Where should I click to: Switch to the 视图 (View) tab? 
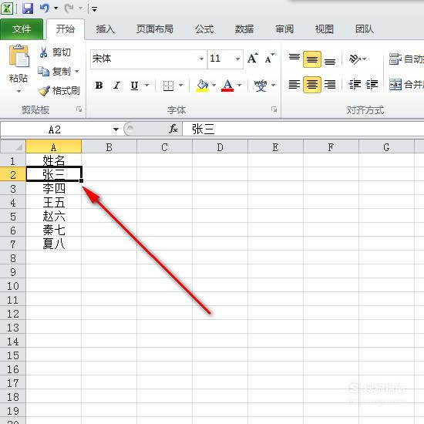click(325, 29)
